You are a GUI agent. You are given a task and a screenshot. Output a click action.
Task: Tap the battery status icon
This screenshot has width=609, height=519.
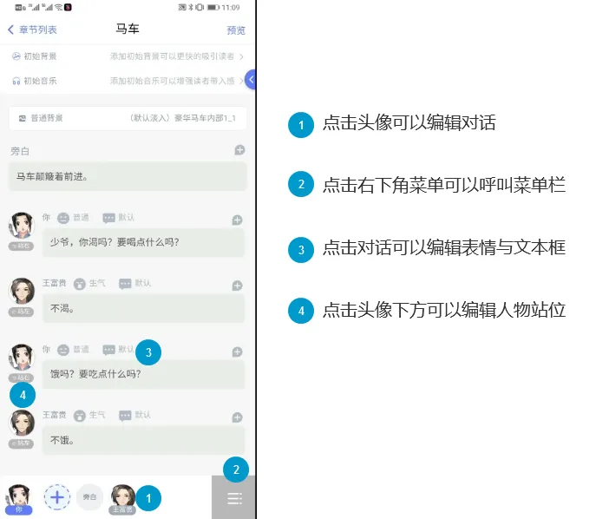pyautogui.click(x=213, y=7)
